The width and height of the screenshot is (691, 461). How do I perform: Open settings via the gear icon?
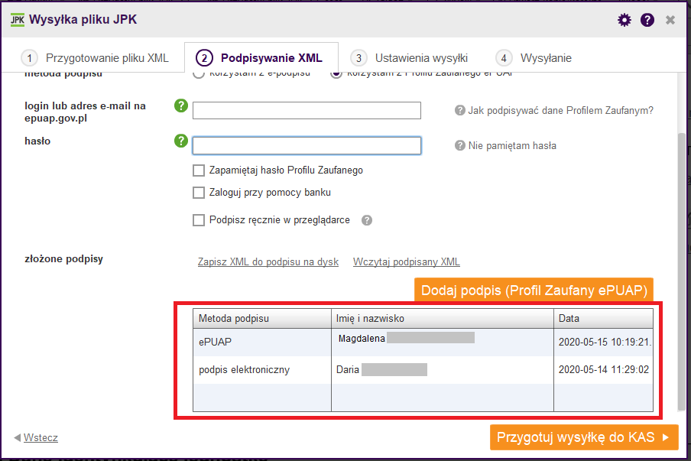624,20
